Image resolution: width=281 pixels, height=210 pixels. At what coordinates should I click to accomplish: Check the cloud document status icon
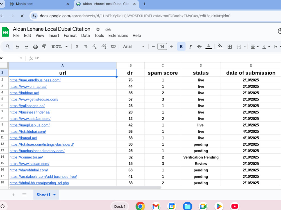click(108, 29)
